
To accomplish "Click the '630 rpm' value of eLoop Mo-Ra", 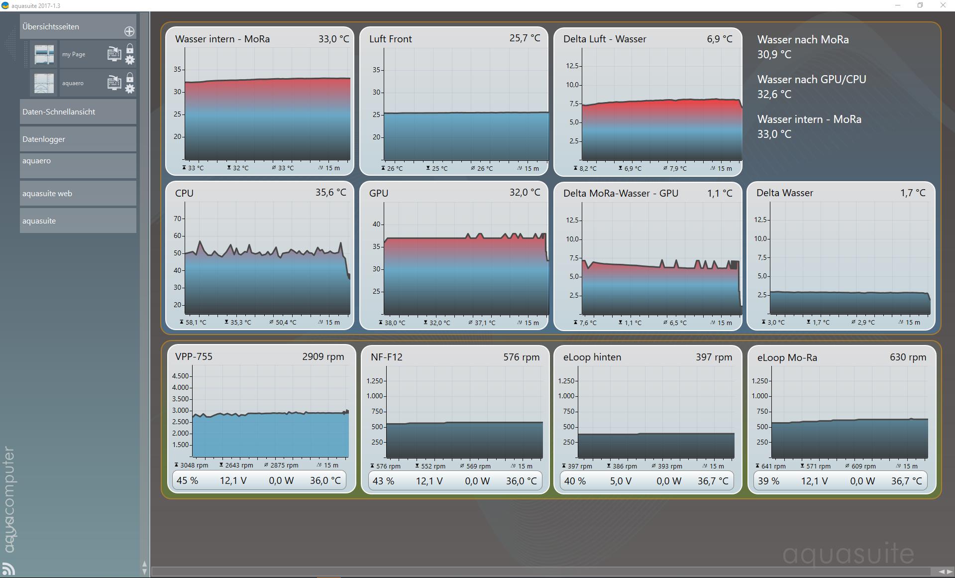I will [x=908, y=357].
